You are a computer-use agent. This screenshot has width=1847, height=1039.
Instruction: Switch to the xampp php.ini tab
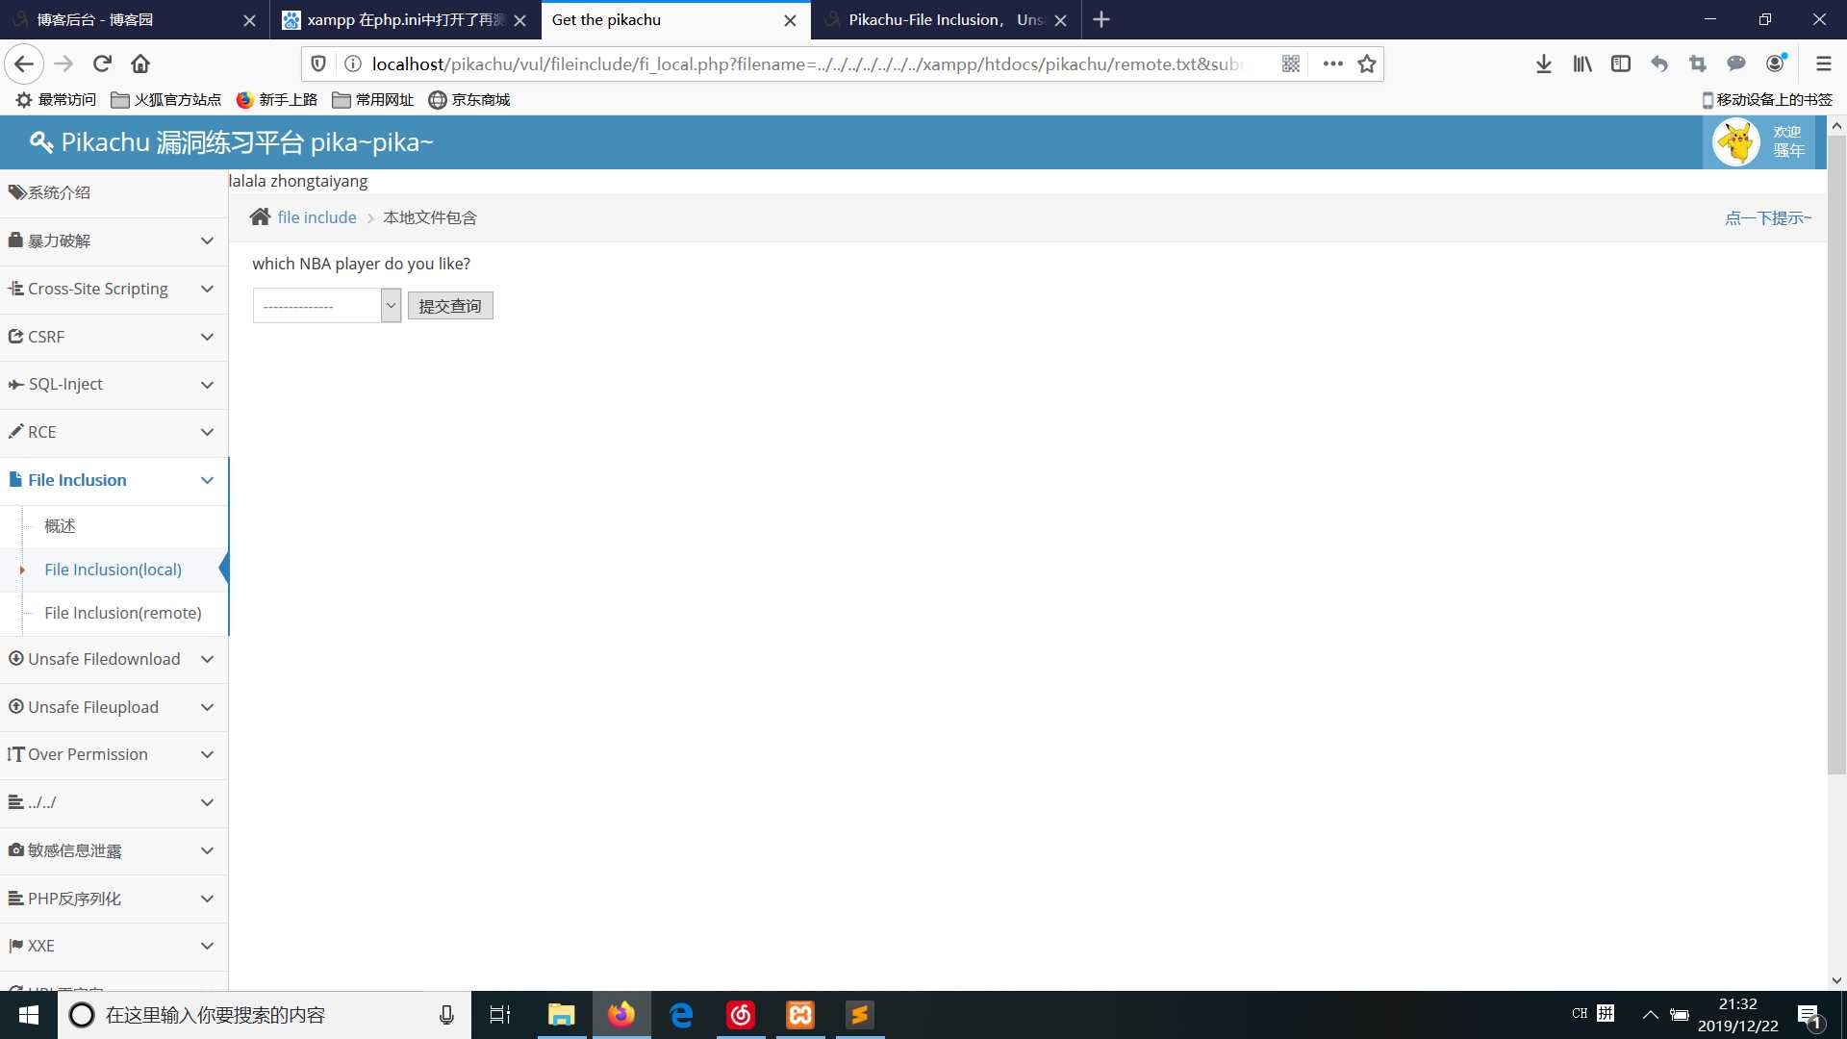(x=404, y=19)
